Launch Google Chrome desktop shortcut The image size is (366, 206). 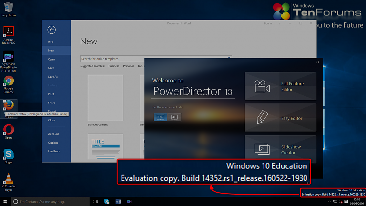pos(9,84)
